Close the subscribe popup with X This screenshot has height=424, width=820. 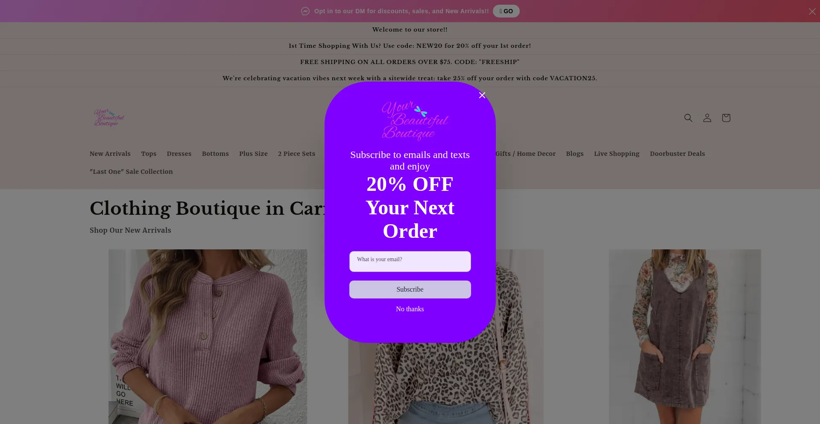pyautogui.click(x=482, y=95)
